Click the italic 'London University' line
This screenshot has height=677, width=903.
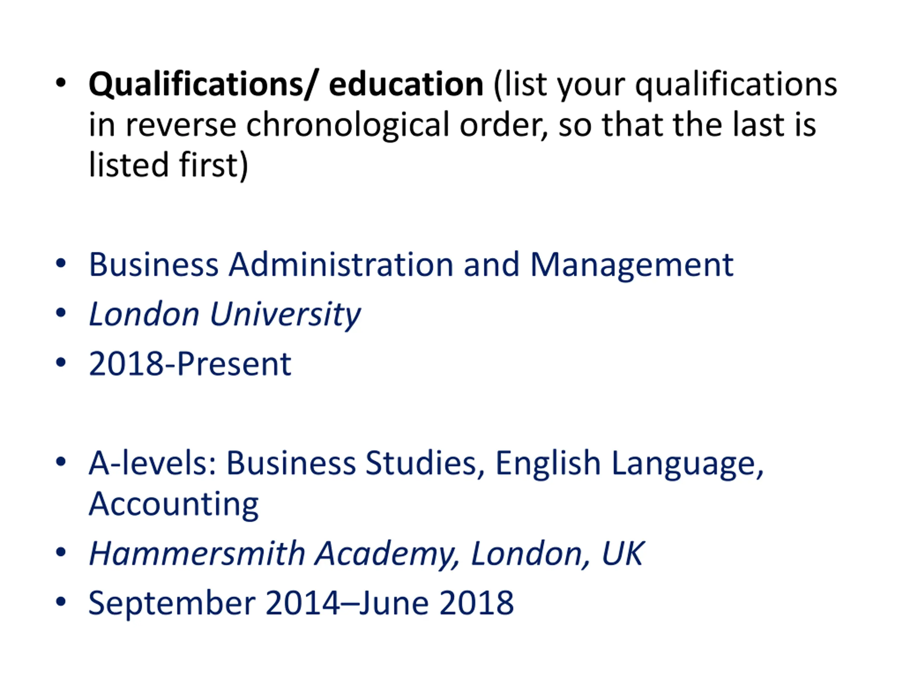coord(225,315)
